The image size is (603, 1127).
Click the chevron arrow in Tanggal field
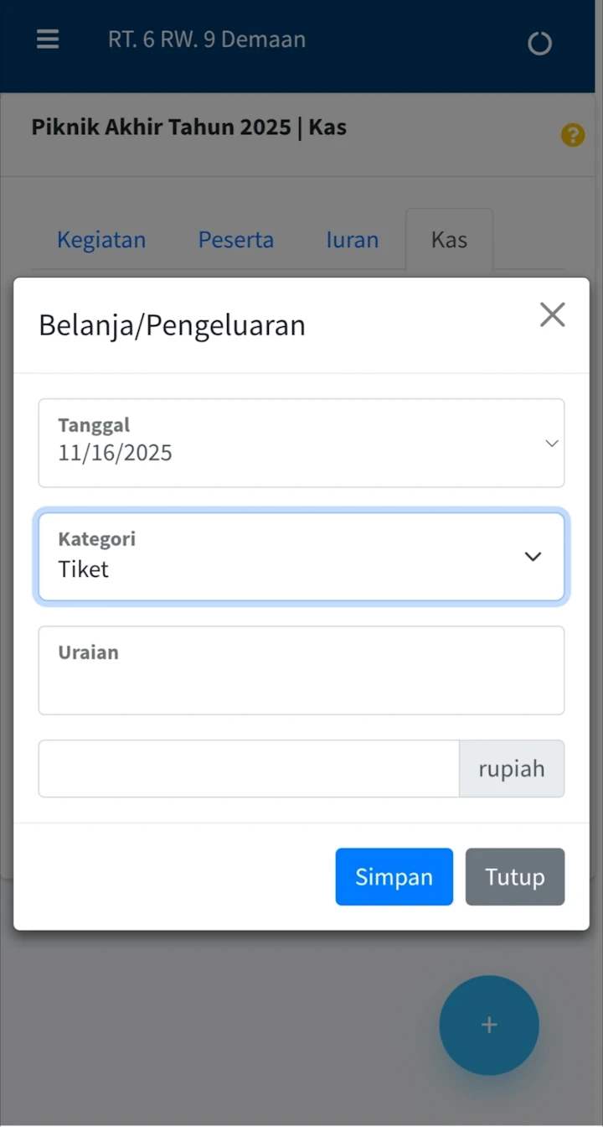point(551,444)
